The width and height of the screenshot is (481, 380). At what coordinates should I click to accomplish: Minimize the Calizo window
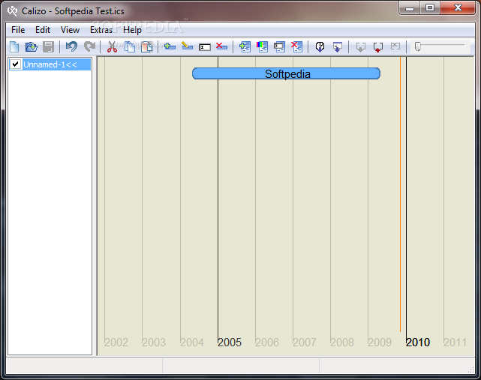410,7
